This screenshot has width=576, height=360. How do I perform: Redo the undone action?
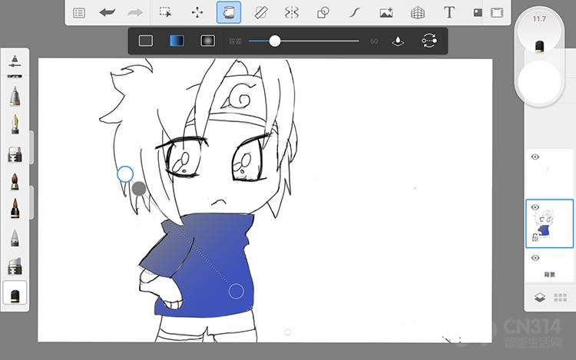coord(135,13)
